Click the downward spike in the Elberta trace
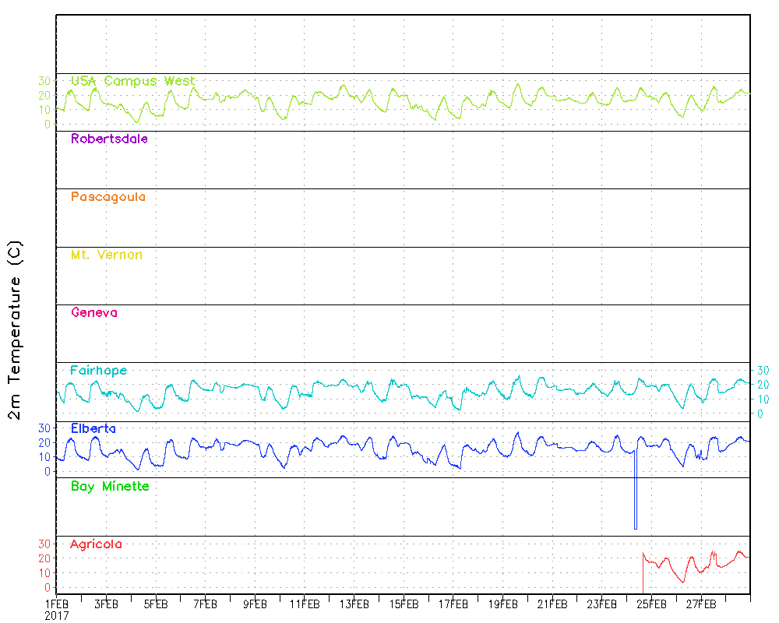Image resolution: width=779 pixels, height=623 pixels. (x=635, y=498)
